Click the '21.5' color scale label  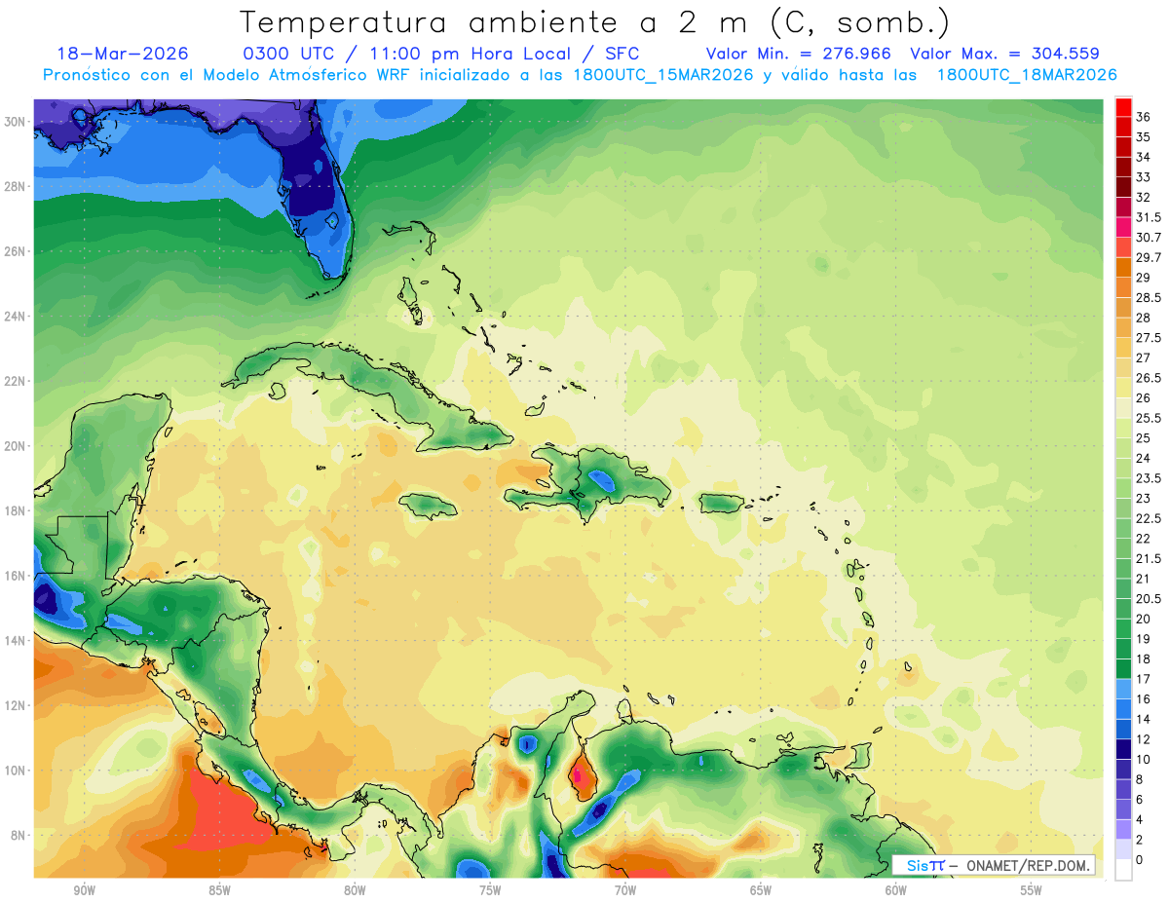coord(1148,558)
